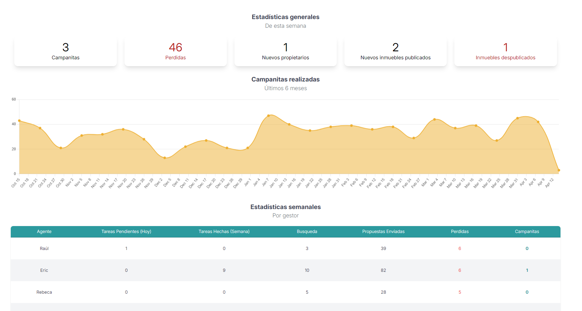Click the Busqueda column header
Screen dimensions: 582x311
click(307, 232)
